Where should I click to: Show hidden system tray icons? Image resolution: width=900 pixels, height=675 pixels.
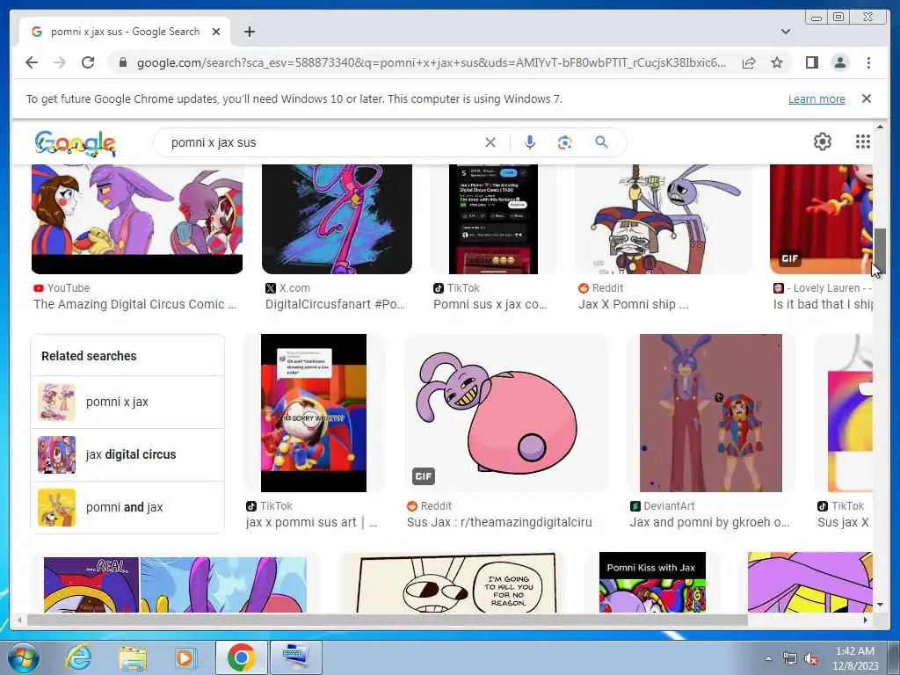pos(768,658)
